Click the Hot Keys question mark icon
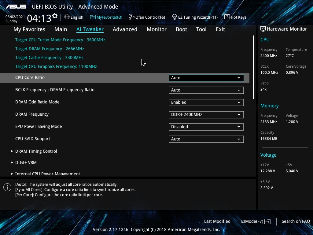Viewport: 313px width, 235px height. [x=227, y=17]
